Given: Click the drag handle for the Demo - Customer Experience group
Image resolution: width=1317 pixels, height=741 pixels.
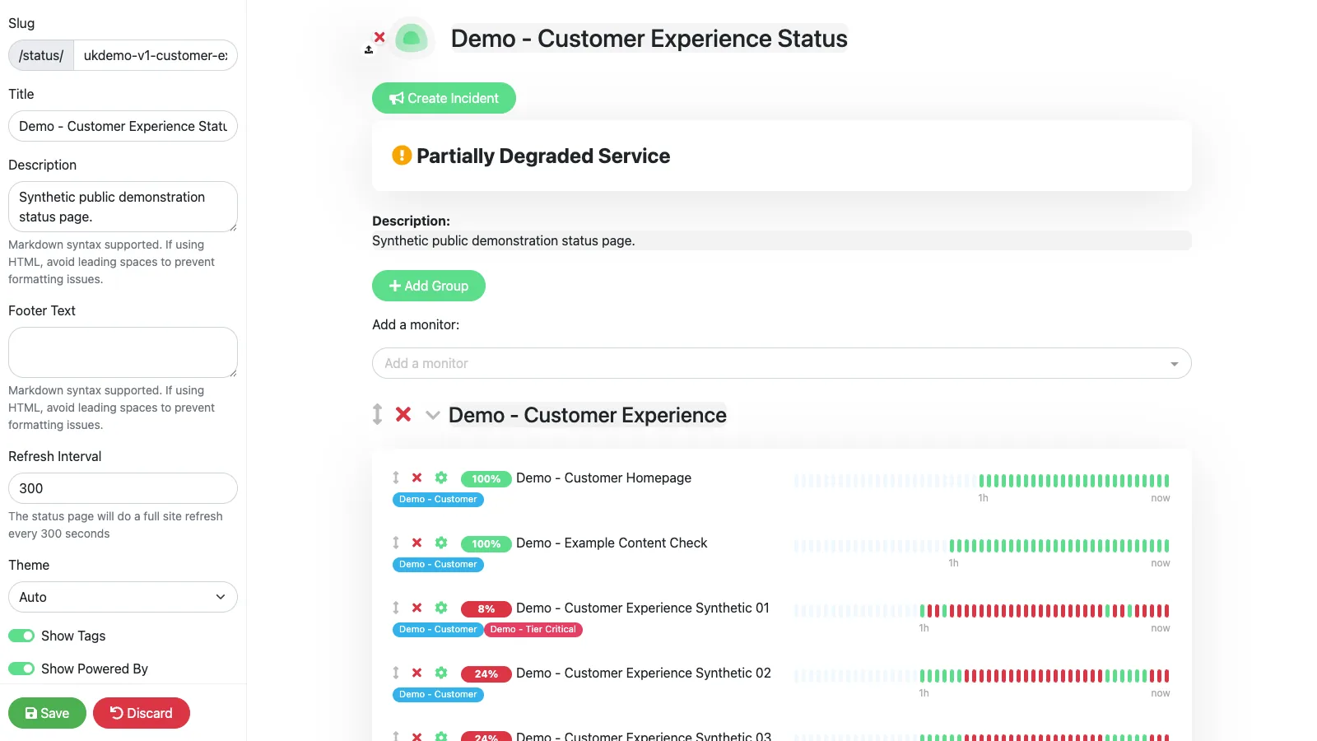Looking at the screenshot, I should point(377,414).
